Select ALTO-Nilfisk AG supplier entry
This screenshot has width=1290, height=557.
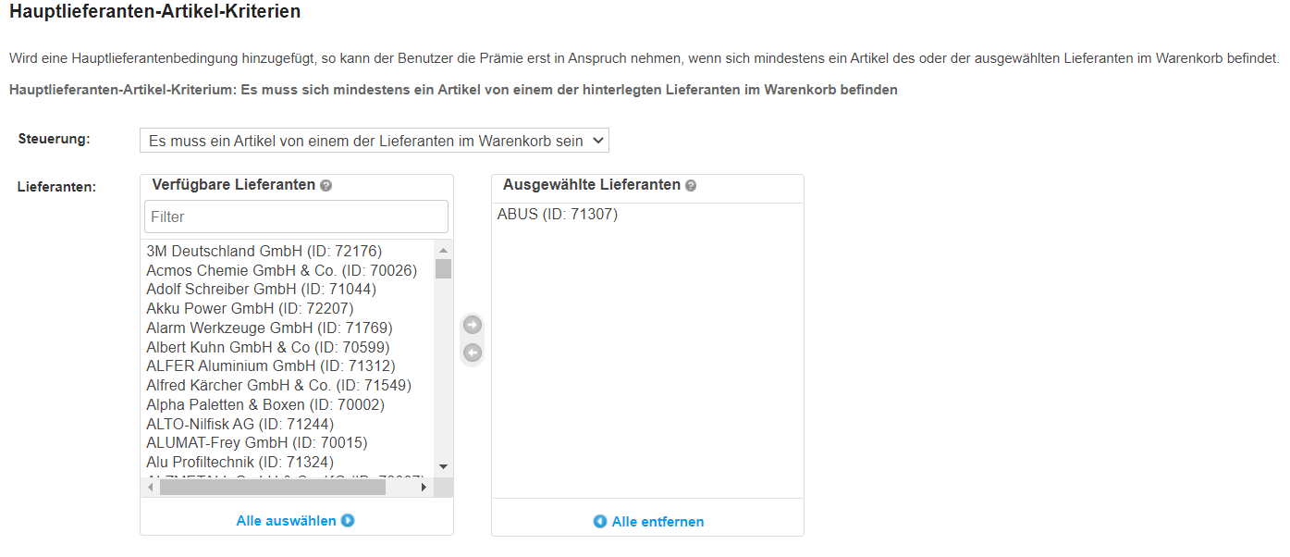(240, 424)
